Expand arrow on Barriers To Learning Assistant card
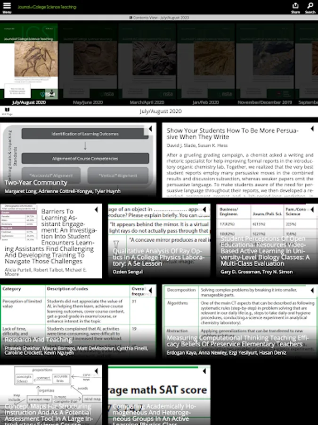Viewport: 318px width, 425px height. (x=96, y=210)
